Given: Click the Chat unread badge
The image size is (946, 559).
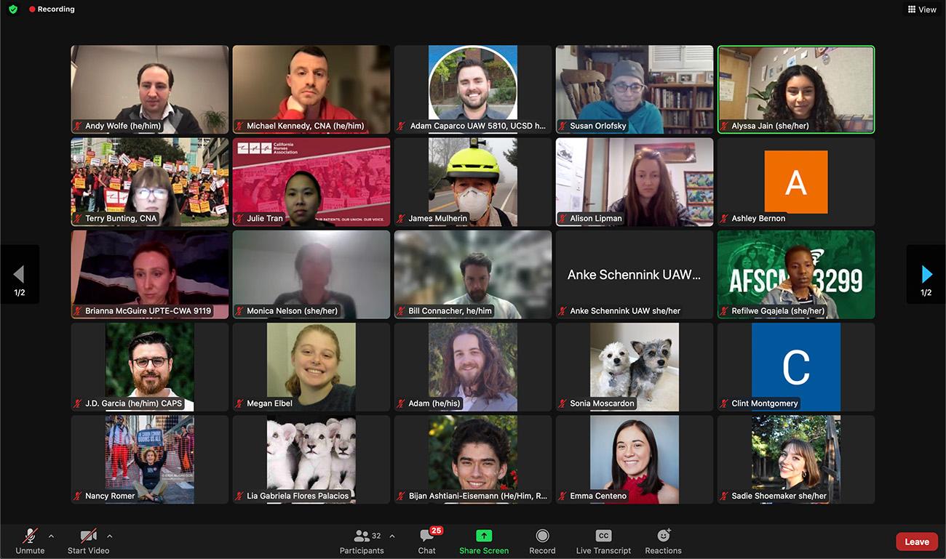Looking at the screenshot, I should tap(436, 530).
